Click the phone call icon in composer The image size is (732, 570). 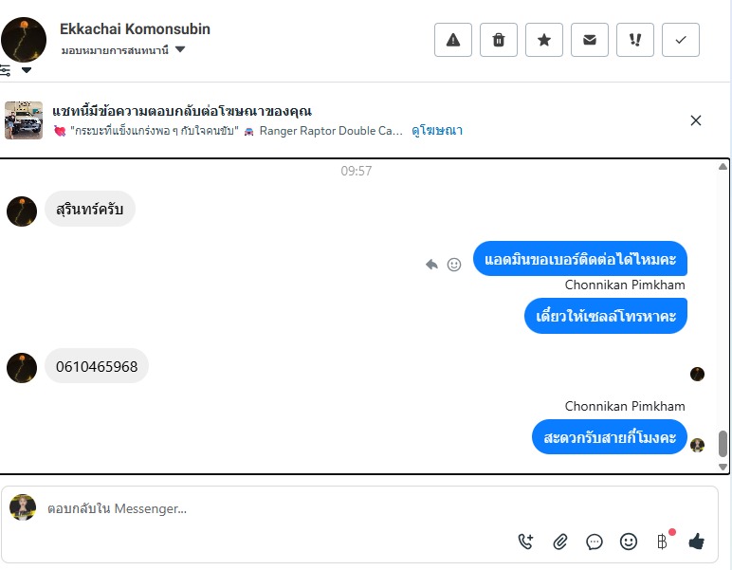click(526, 542)
